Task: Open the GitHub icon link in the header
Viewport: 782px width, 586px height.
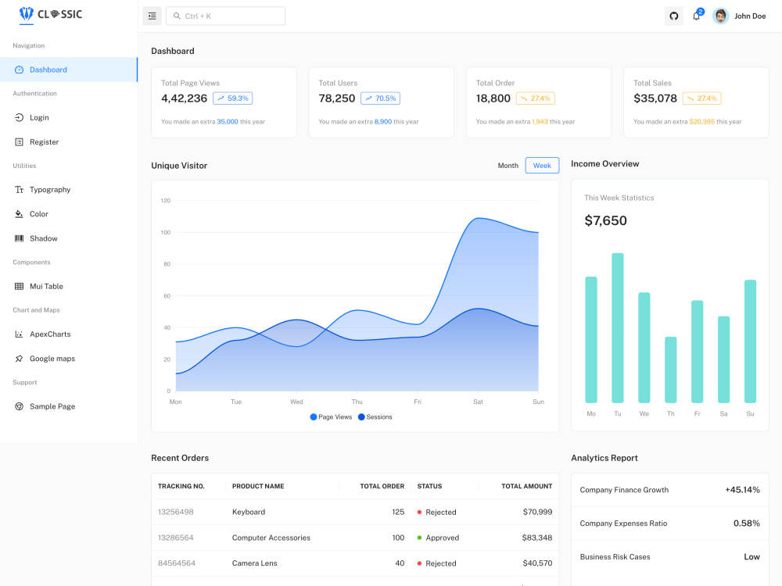Action: [x=674, y=16]
